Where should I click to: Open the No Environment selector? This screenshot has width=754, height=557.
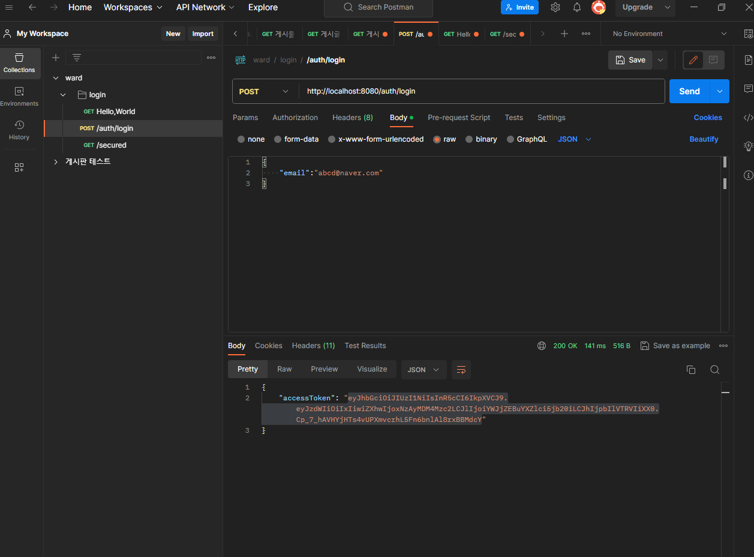[669, 34]
